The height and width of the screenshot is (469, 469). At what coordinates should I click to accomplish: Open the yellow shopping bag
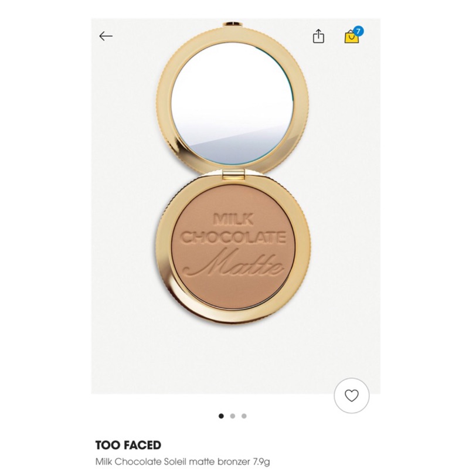(x=351, y=37)
